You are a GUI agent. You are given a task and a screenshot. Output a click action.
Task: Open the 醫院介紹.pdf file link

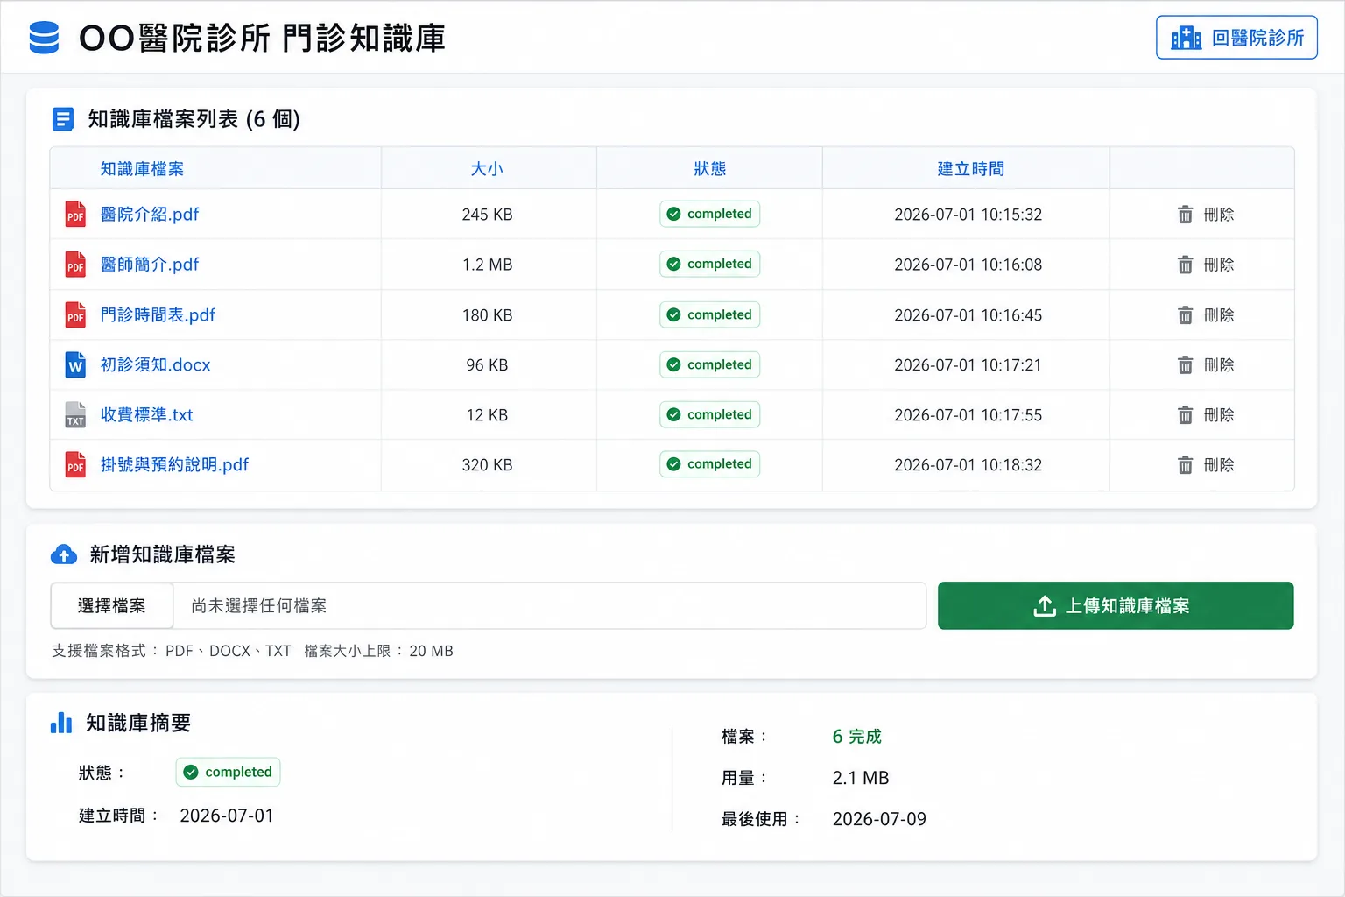pos(150,215)
